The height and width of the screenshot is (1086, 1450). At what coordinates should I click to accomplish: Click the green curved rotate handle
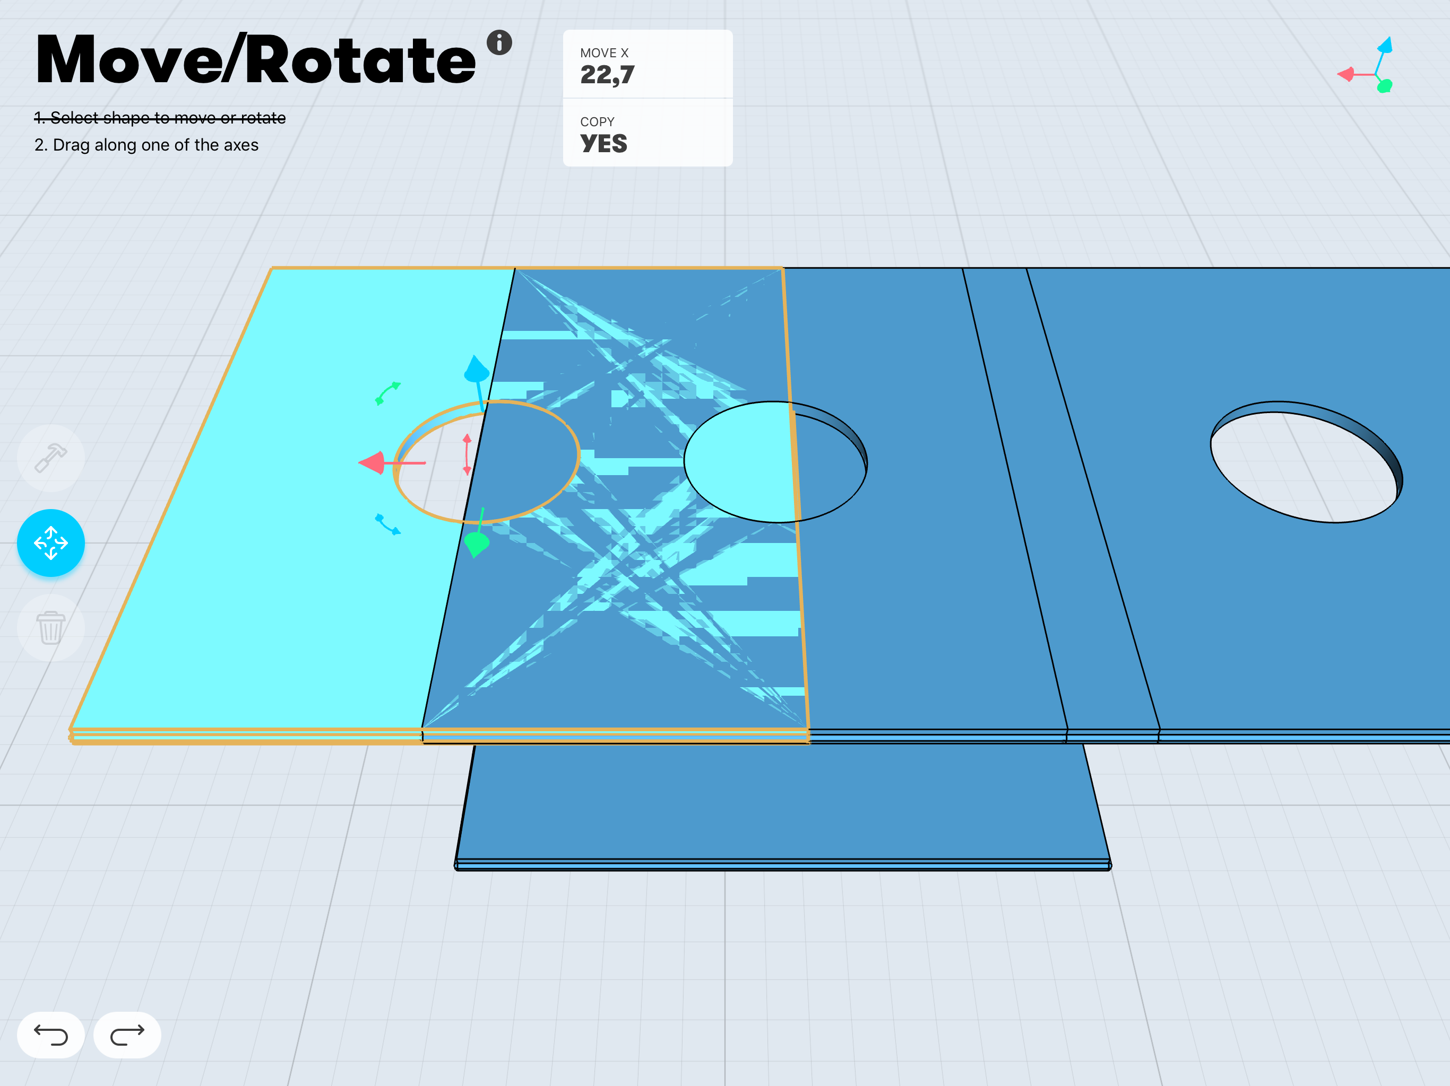click(x=387, y=393)
